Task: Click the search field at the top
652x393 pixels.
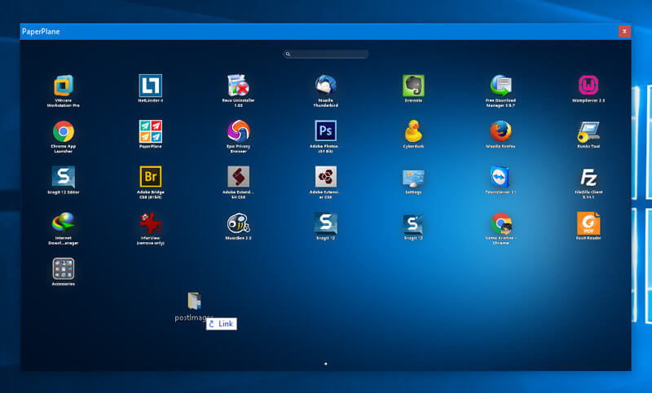Action: point(326,55)
